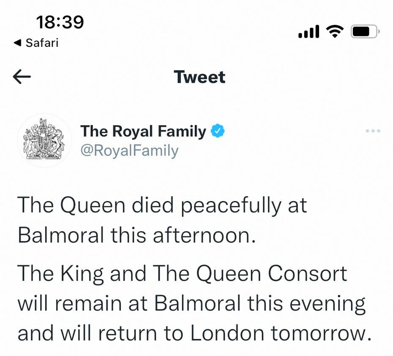Tap the word 'peacefully' in the tweet
The height and width of the screenshot is (356, 393).
(231, 206)
